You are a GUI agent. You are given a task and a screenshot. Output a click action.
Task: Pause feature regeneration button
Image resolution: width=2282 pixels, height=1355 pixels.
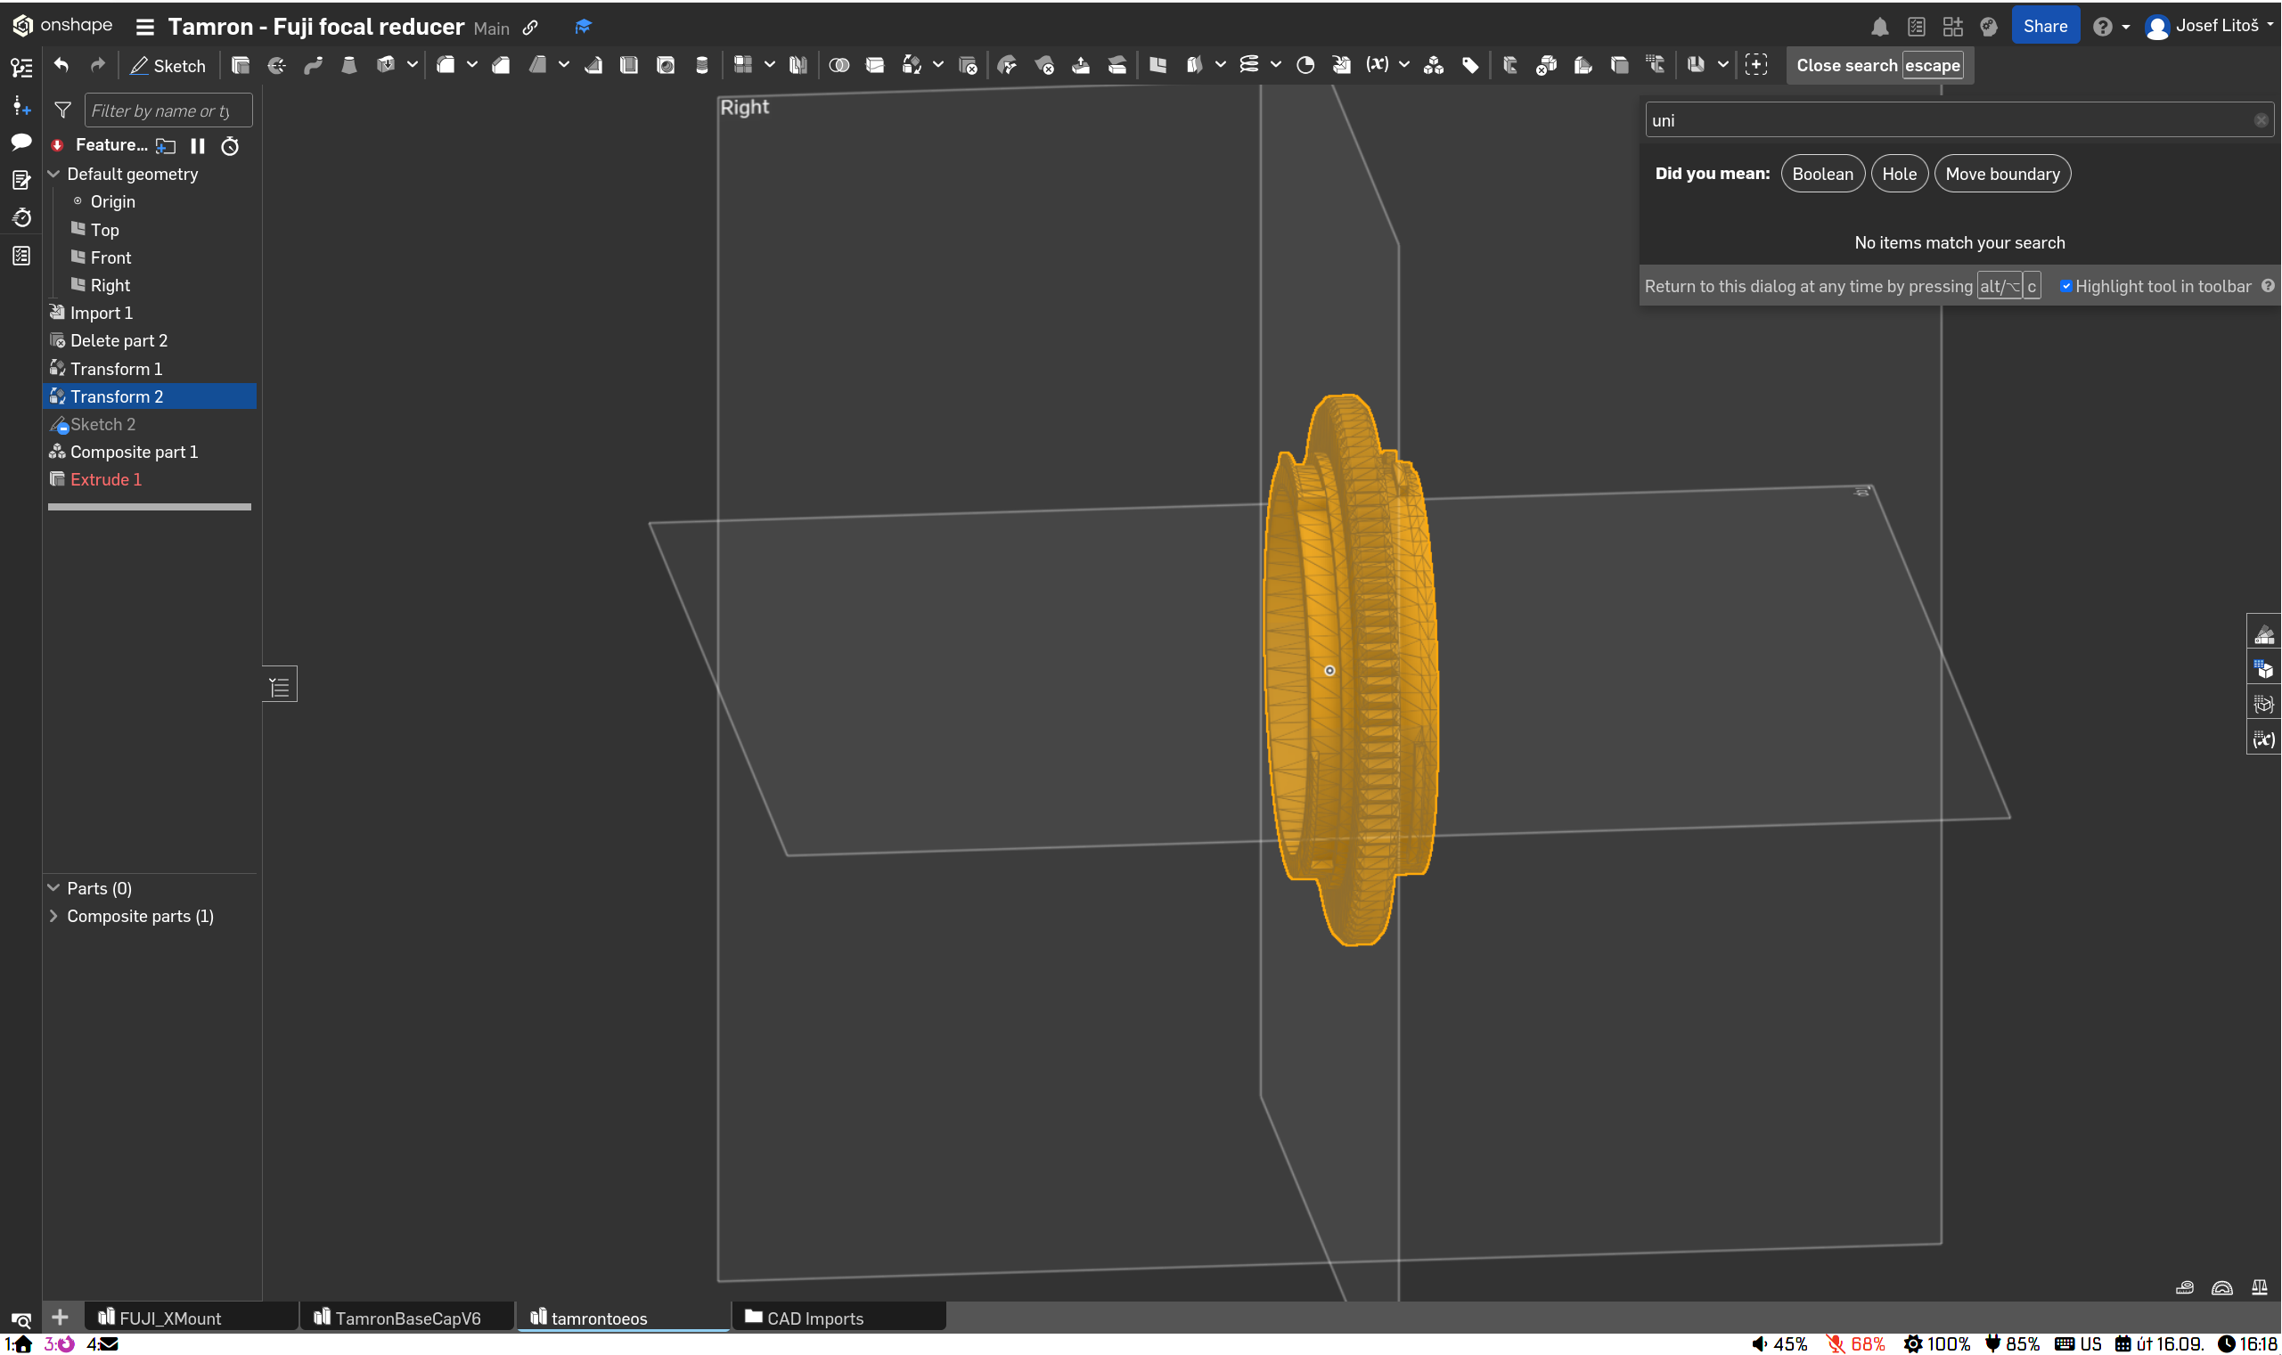(x=197, y=146)
